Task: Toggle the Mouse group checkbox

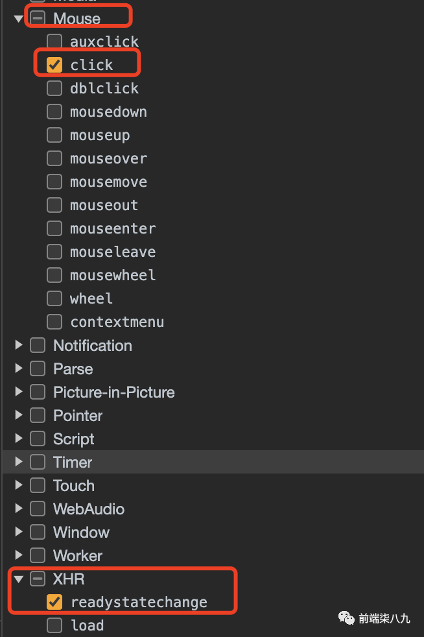Action: (38, 18)
